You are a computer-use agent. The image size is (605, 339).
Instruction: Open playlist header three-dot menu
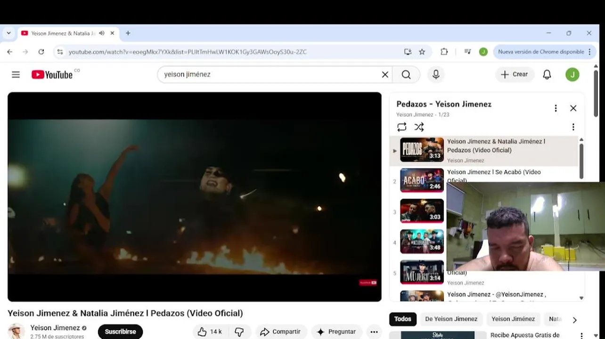click(x=556, y=108)
